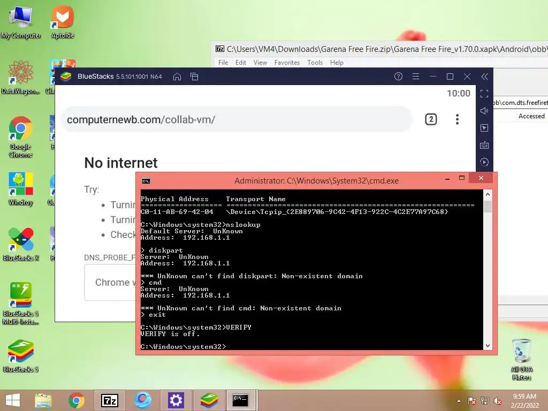Open the DataWagon desktop shortcut

coord(21,77)
